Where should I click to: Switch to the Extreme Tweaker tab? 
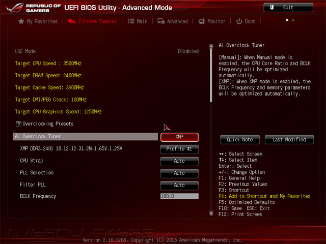[92, 21]
